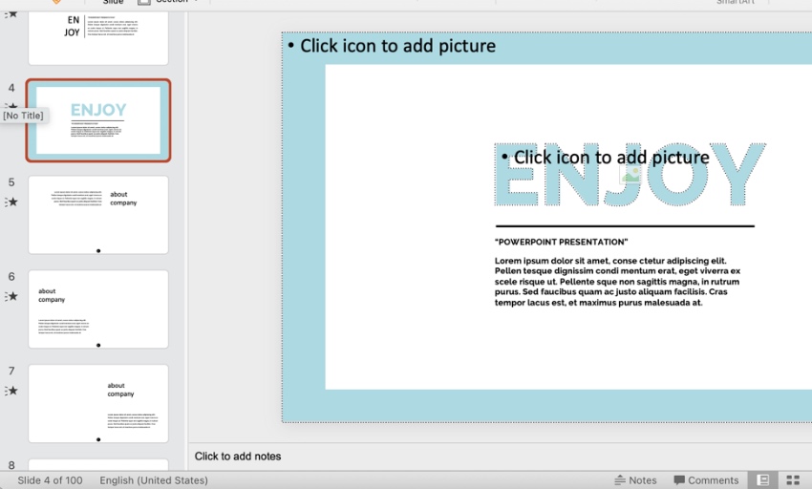
Task: Click the English (United States) language indicator
Action: coord(154,480)
